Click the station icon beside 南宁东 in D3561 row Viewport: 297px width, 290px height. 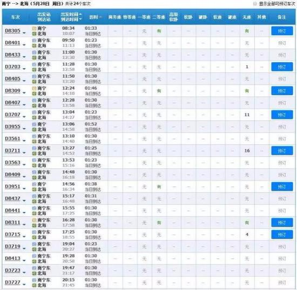(34, 136)
